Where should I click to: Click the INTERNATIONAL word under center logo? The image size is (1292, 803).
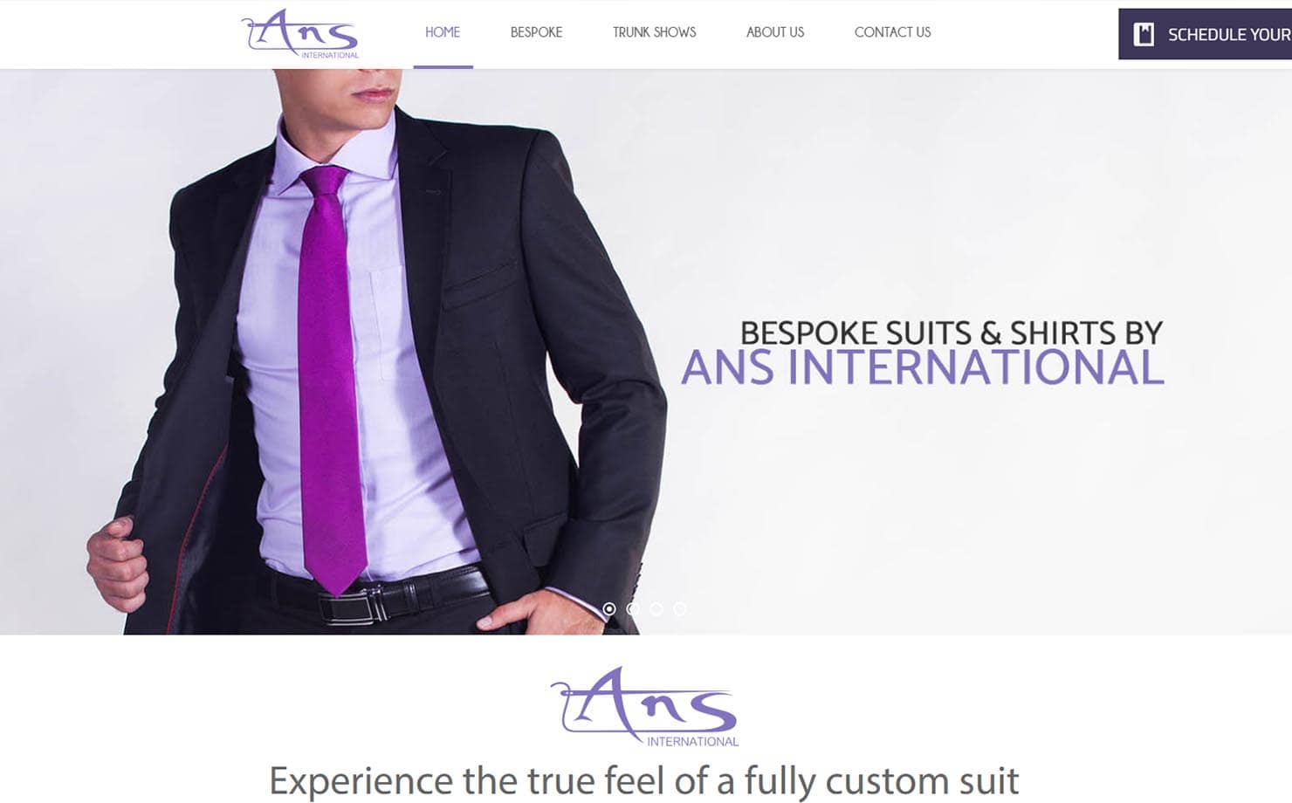click(x=693, y=741)
